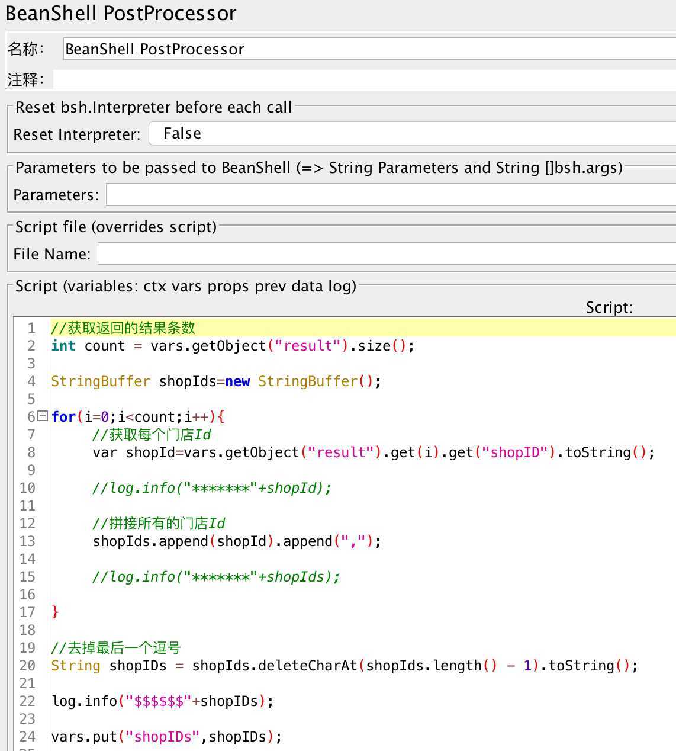Click line number 21 in the gutter
Screen dimensions: 676x751
click(x=27, y=683)
